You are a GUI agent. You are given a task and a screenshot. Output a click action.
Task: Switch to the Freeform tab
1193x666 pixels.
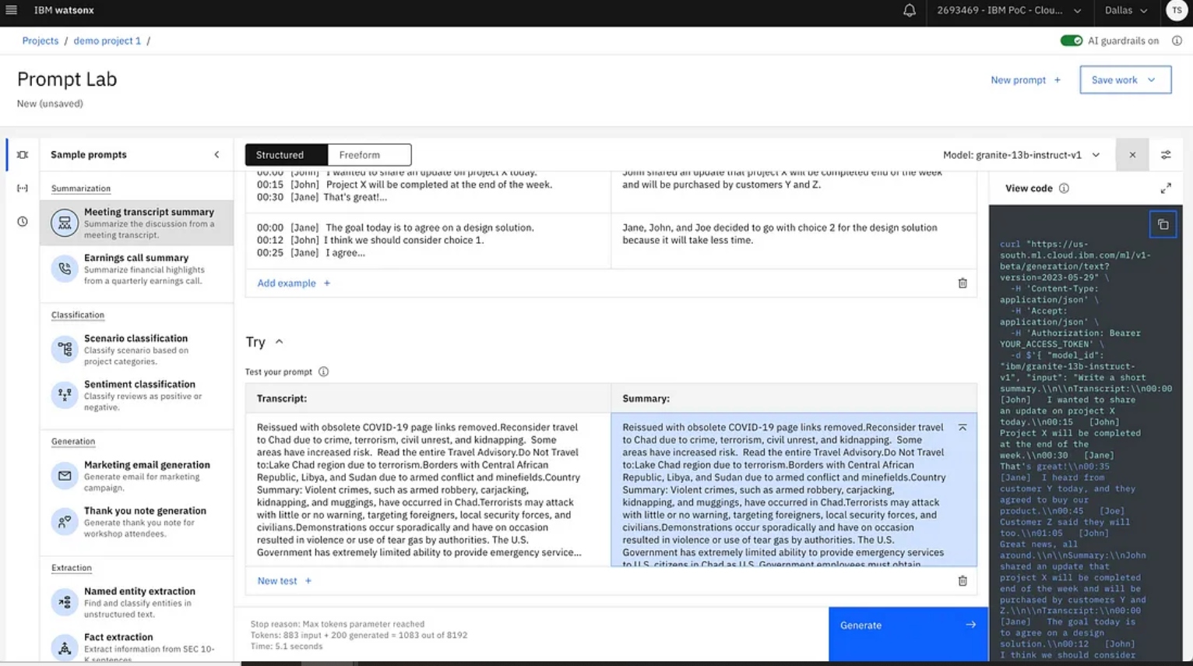[369, 155]
